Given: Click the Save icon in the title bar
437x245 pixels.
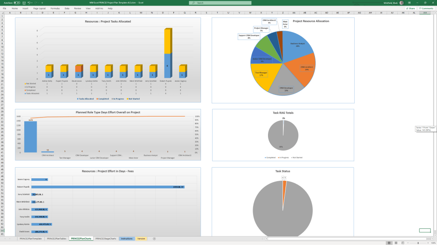Looking at the screenshot, I should 24,3.
